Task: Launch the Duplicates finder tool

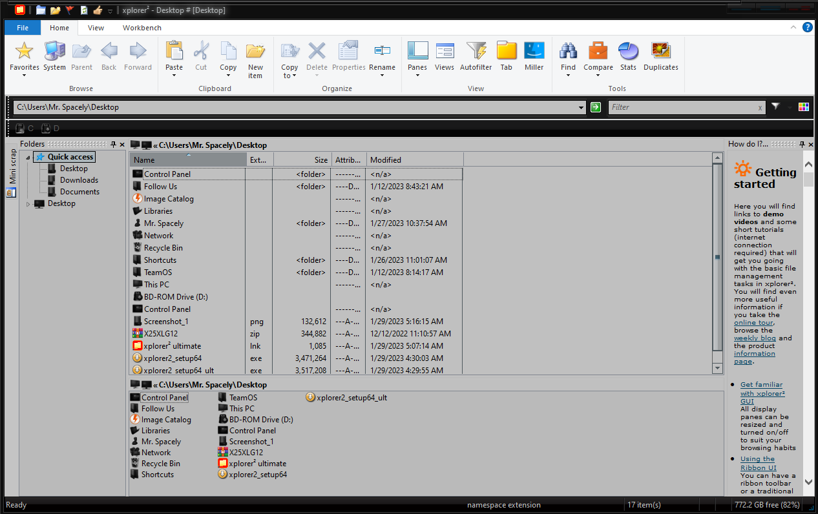Action: [661, 56]
